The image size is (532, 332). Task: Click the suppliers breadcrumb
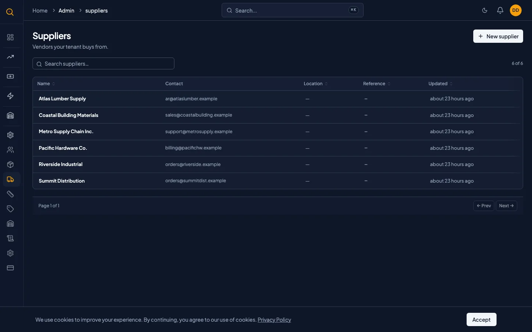tap(96, 11)
